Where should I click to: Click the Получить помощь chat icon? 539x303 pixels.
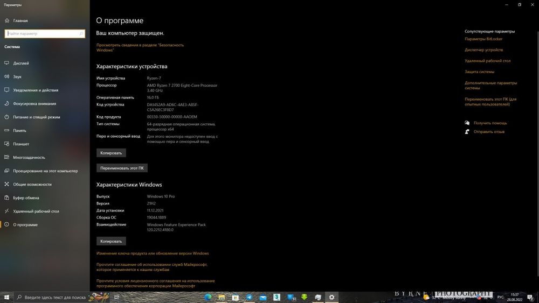coord(467,123)
